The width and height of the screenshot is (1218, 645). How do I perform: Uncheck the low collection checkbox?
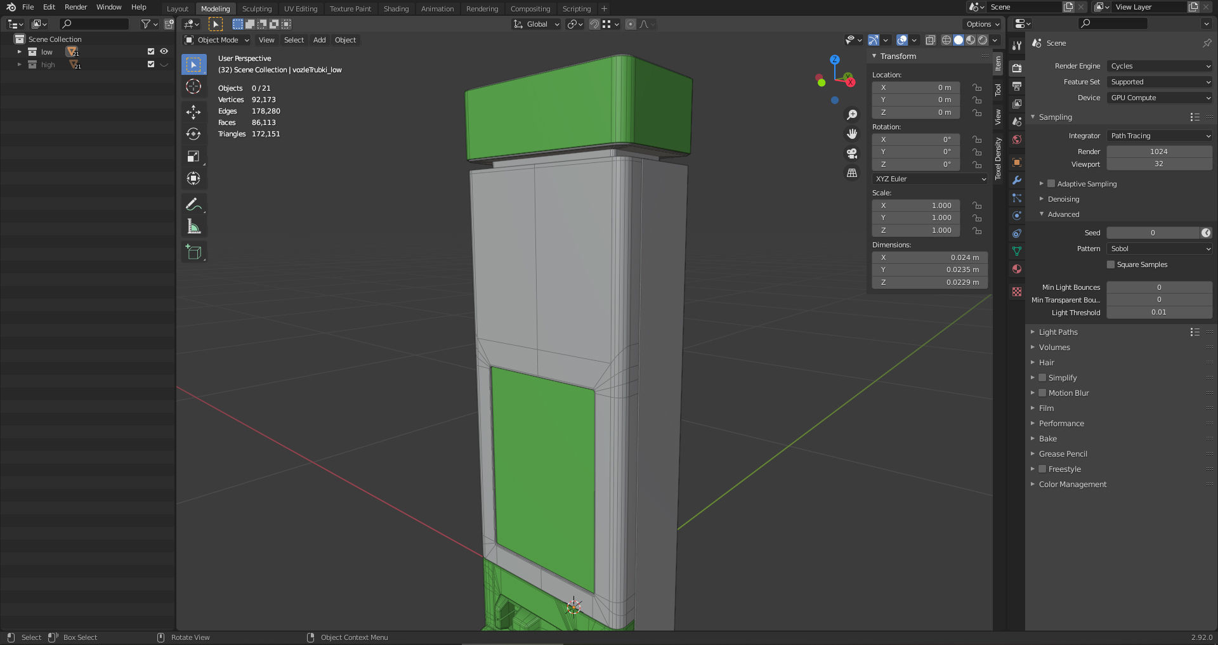pyautogui.click(x=151, y=51)
